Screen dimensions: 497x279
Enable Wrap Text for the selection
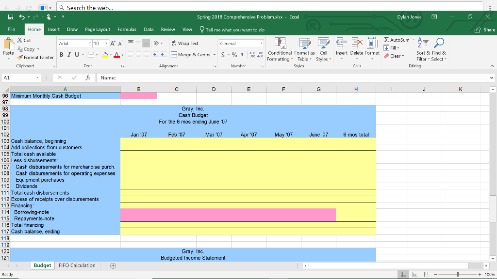click(185, 43)
